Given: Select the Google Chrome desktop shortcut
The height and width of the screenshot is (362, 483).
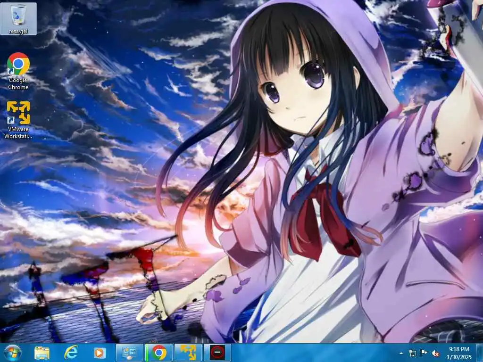Looking at the screenshot, I should tap(18, 71).
